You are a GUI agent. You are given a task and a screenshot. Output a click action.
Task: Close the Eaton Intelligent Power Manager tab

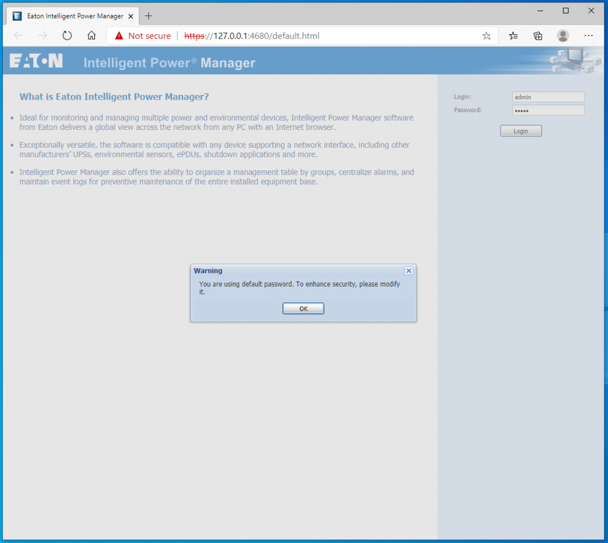[131, 16]
